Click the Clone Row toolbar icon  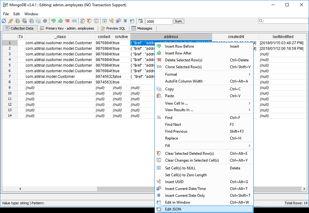tap(74, 21)
